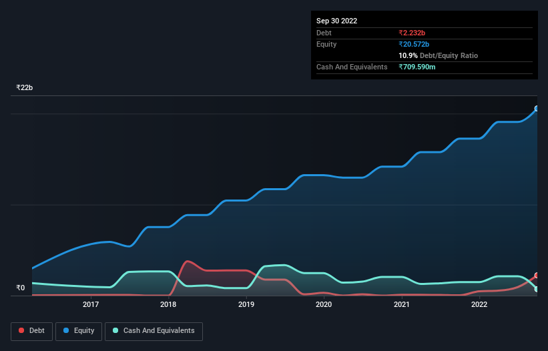This screenshot has width=548, height=351.
Task: Select the 2018 x-axis label
Action: (x=168, y=304)
